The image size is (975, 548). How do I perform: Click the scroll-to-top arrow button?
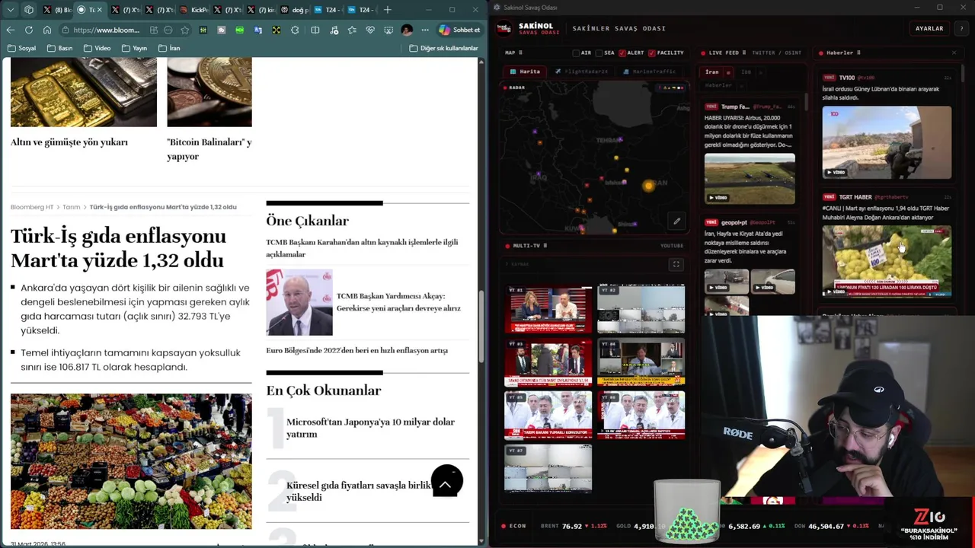446,481
